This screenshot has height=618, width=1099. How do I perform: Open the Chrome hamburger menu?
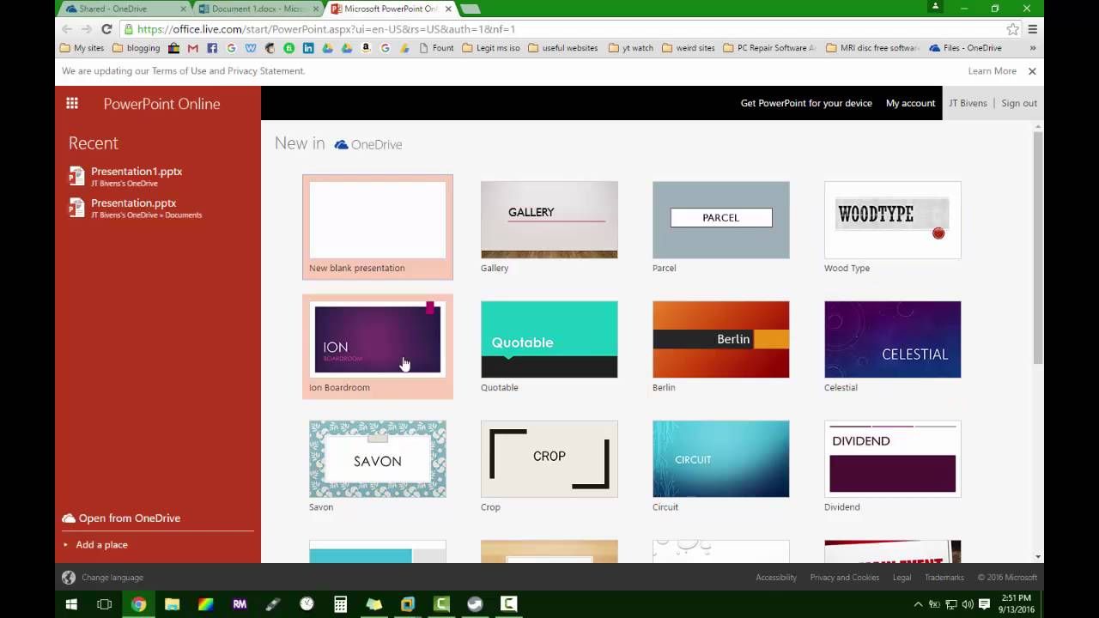point(1033,29)
